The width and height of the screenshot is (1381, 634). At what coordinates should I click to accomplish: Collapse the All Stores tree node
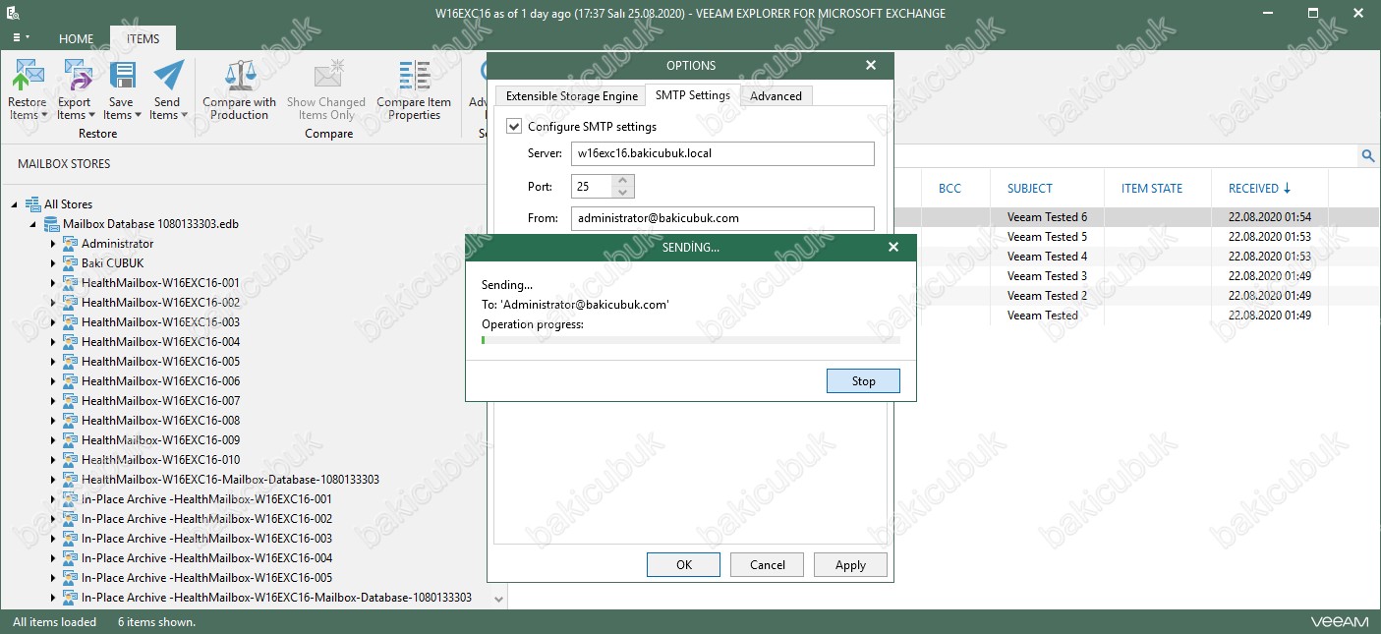pos(15,204)
